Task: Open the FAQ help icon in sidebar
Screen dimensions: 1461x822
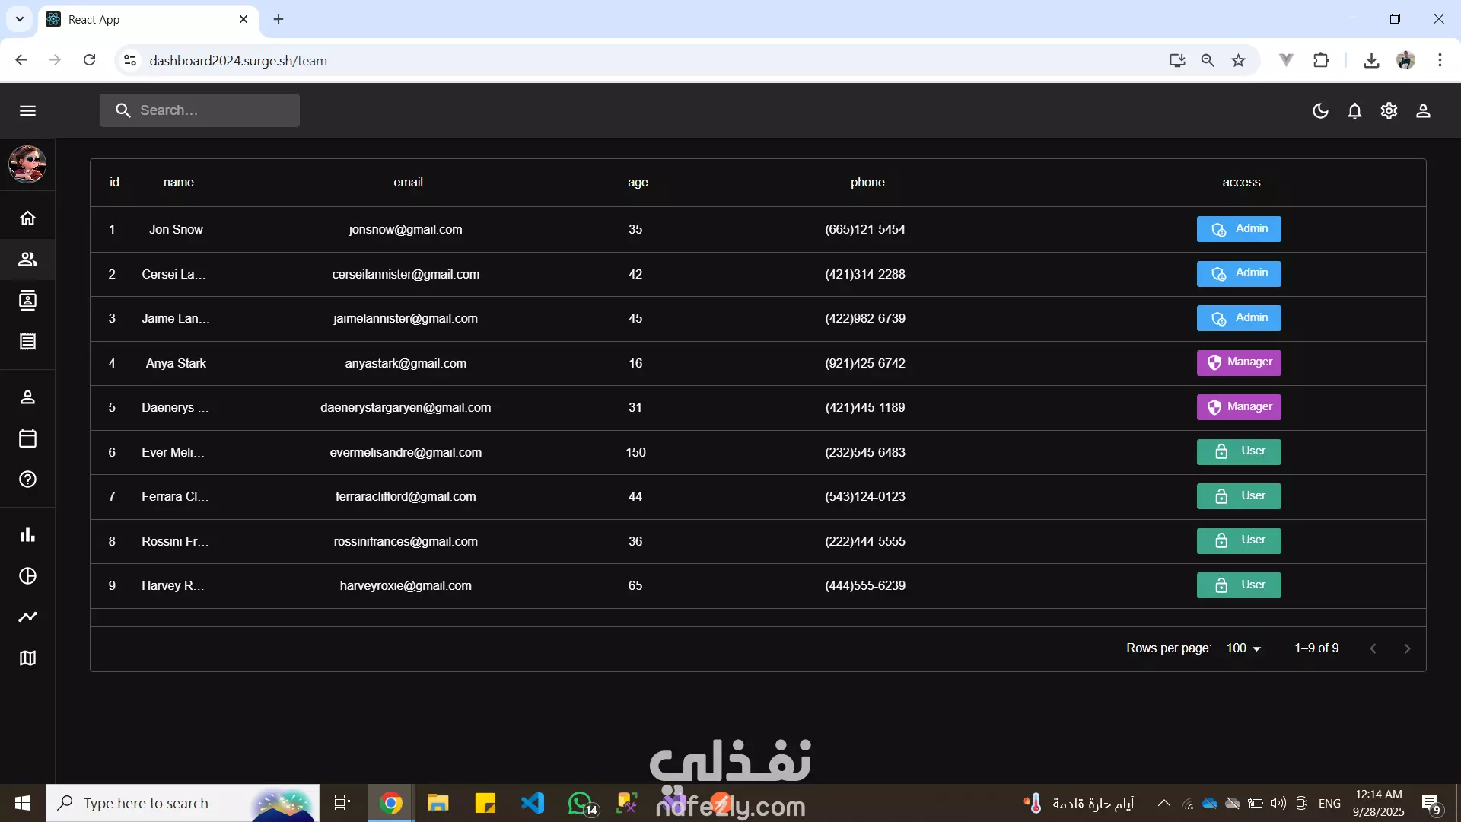Action: [28, 479]
